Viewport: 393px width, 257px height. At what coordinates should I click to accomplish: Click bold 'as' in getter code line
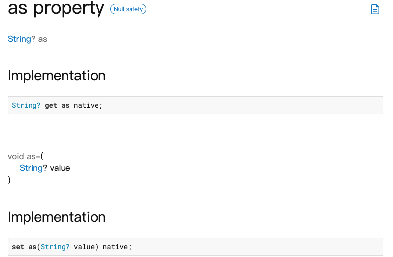click(x=65, y=106)
